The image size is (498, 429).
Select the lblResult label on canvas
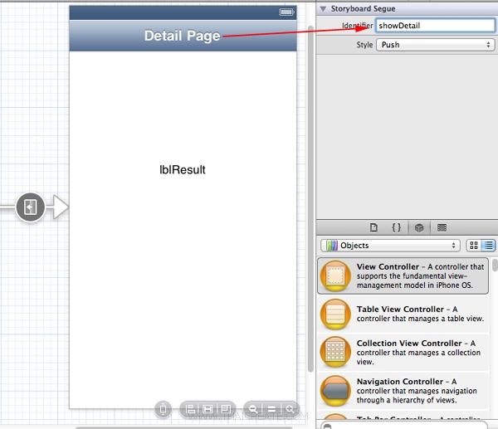(182, 170)
